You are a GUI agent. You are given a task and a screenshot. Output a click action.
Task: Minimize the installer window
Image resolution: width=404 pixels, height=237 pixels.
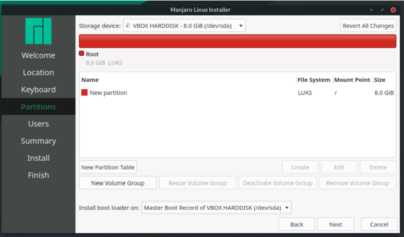[x=371, y=10]
